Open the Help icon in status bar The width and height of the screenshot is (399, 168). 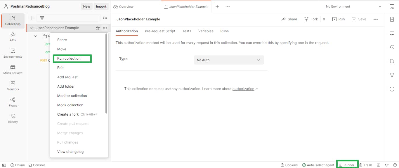pos(395,165)
